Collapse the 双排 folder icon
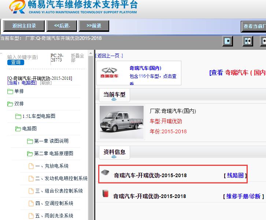The image size is (266, 220). point(10,104)
